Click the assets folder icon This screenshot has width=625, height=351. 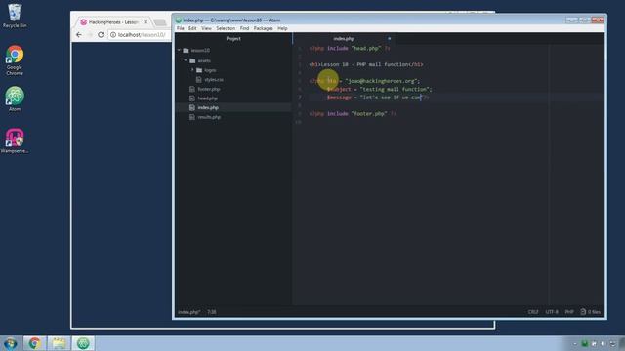[x=193, y=60]
